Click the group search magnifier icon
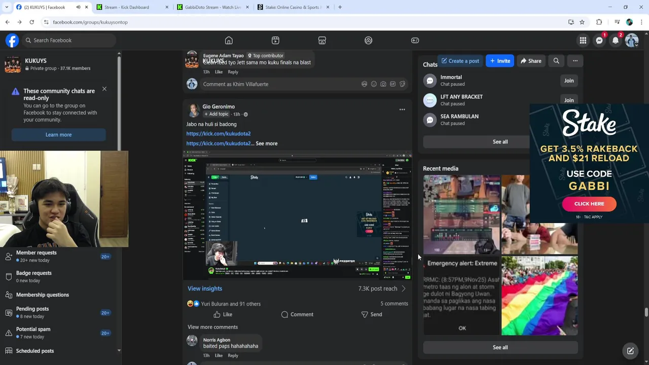This screenshot has height=365, width=649. (x=556, y=61)
